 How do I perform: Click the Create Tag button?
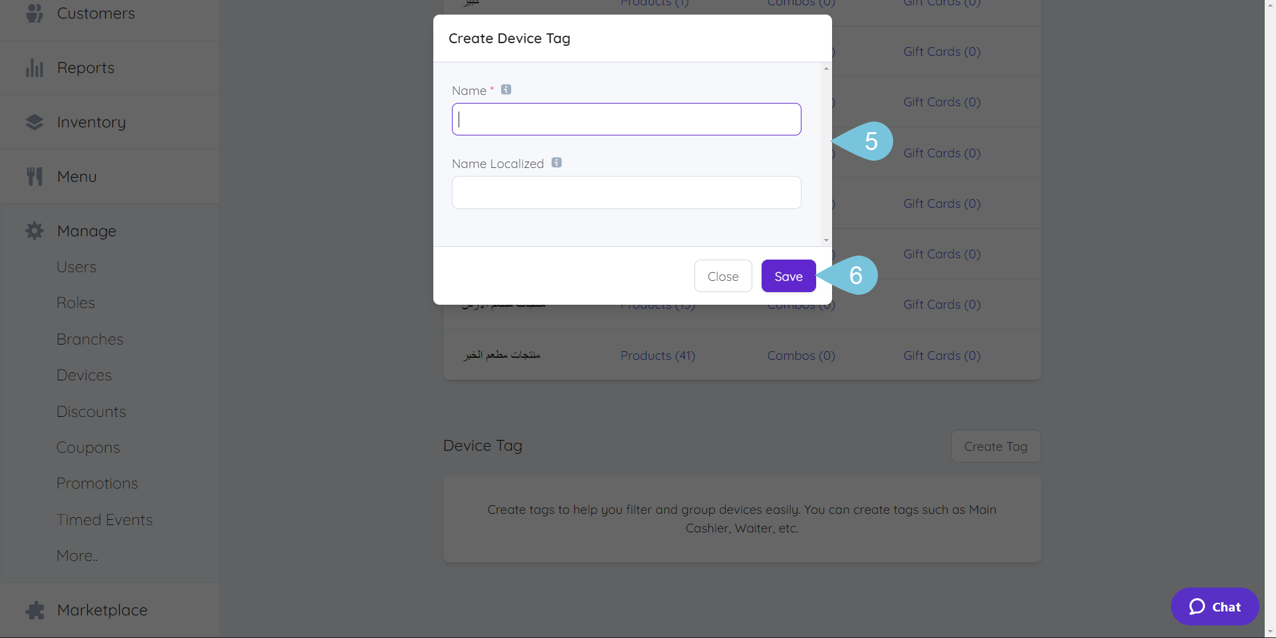(x=996, y=445)
